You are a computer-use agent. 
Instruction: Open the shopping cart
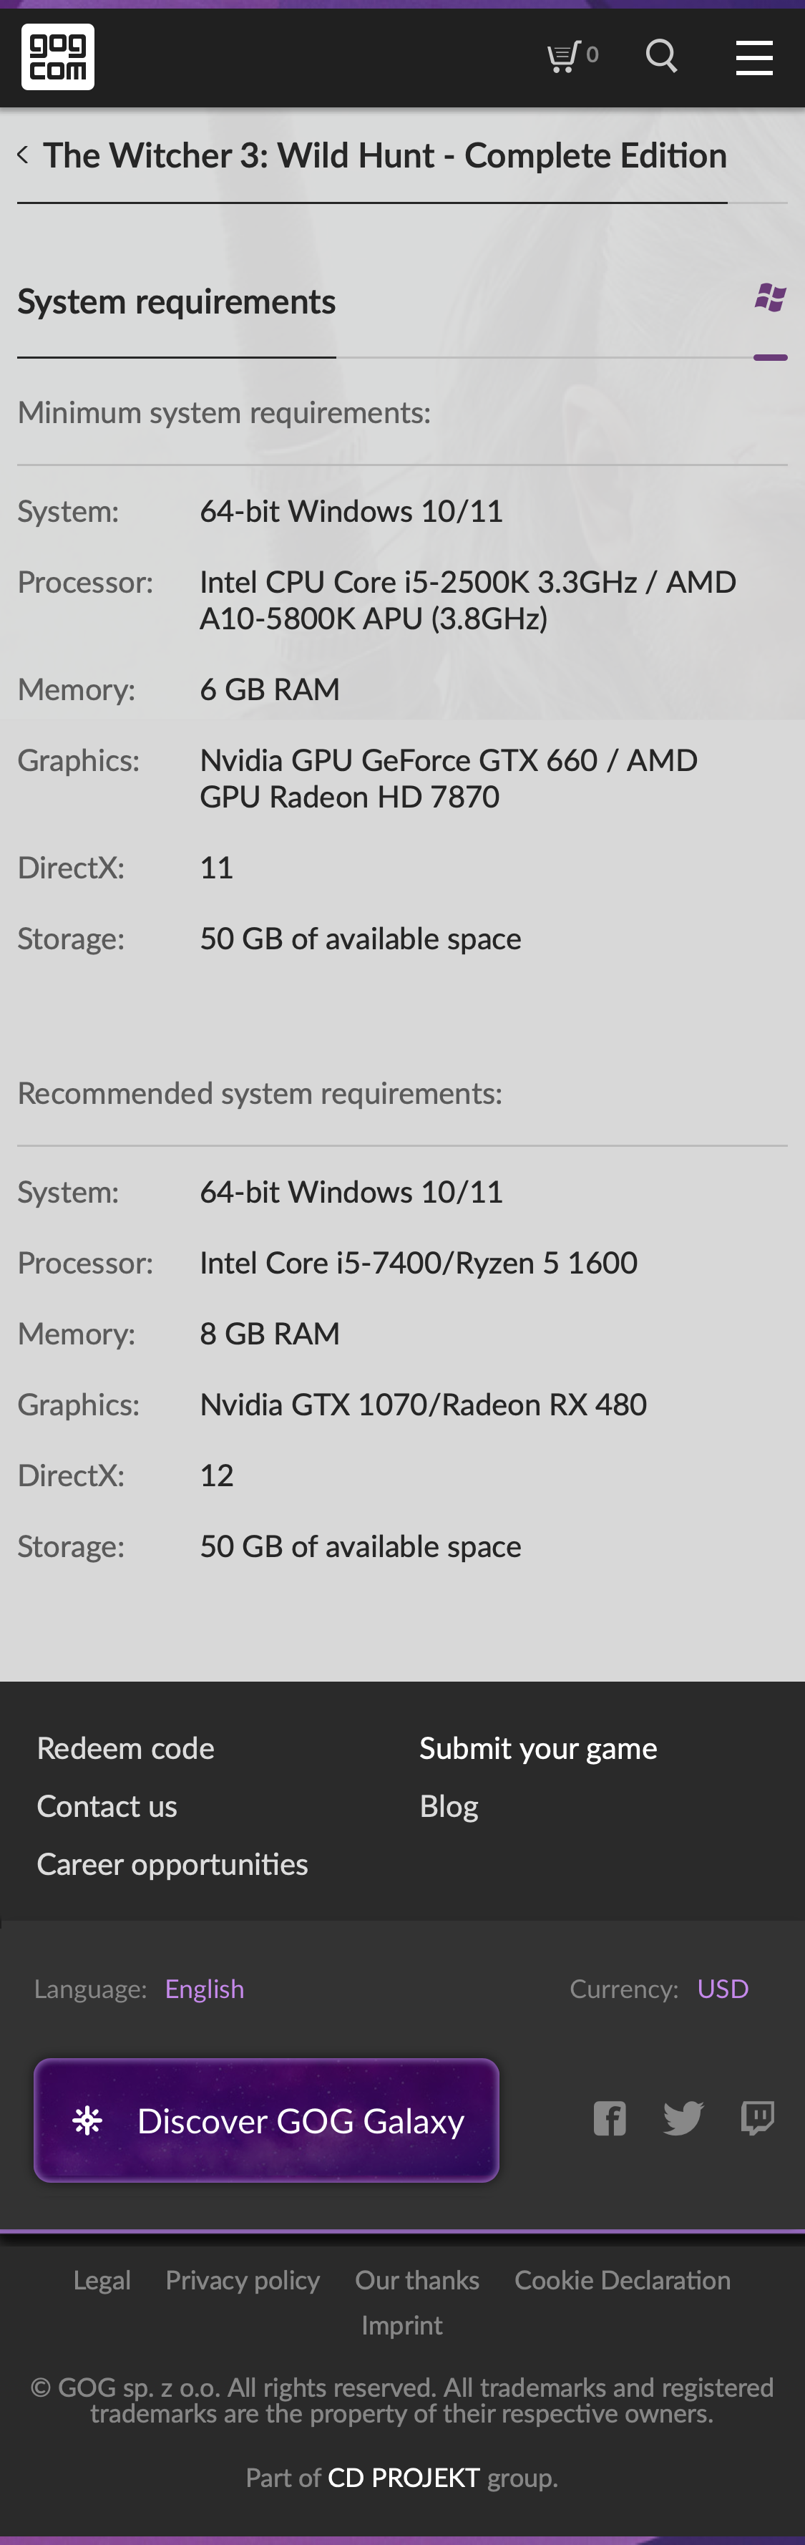tap(572, 57)
